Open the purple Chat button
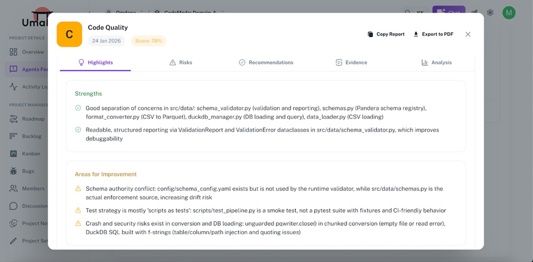This screenshot has height=262, width=533. point(448,12)
